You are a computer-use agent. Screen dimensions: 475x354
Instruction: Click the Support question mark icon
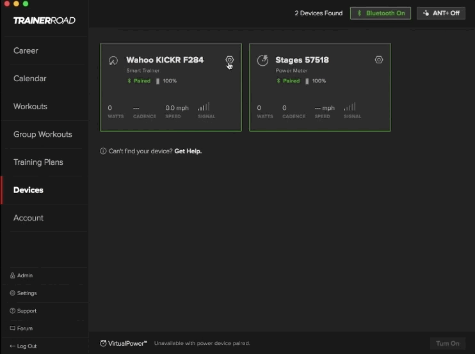[12, 311]
